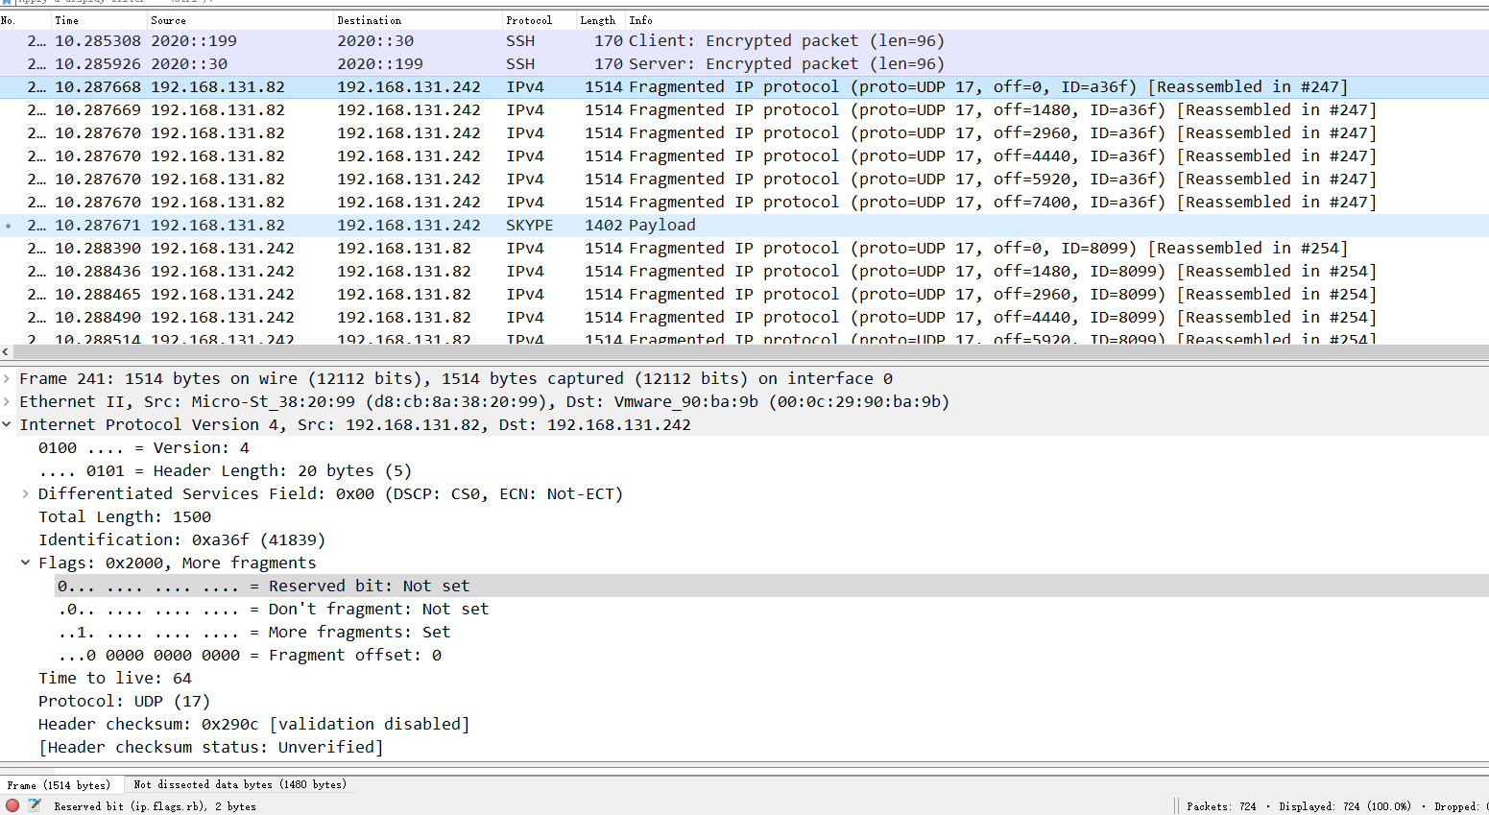Image resolution: width=1489 pixels, height=815 pixels.
Task: Select the SKYPE Payload packet row
Action: pyautogui.click(x=744, y=225)
